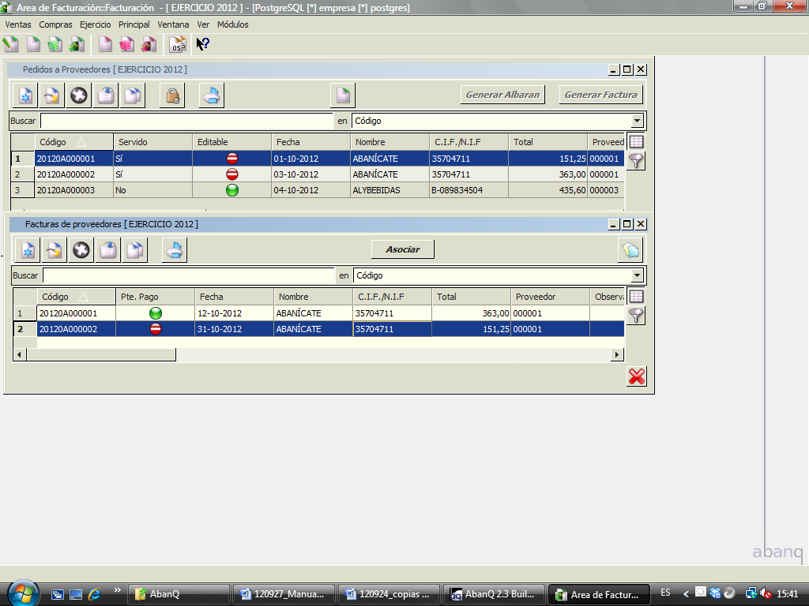Click ALYBEBIDAS name cell in Pedidos

[389, 190]
